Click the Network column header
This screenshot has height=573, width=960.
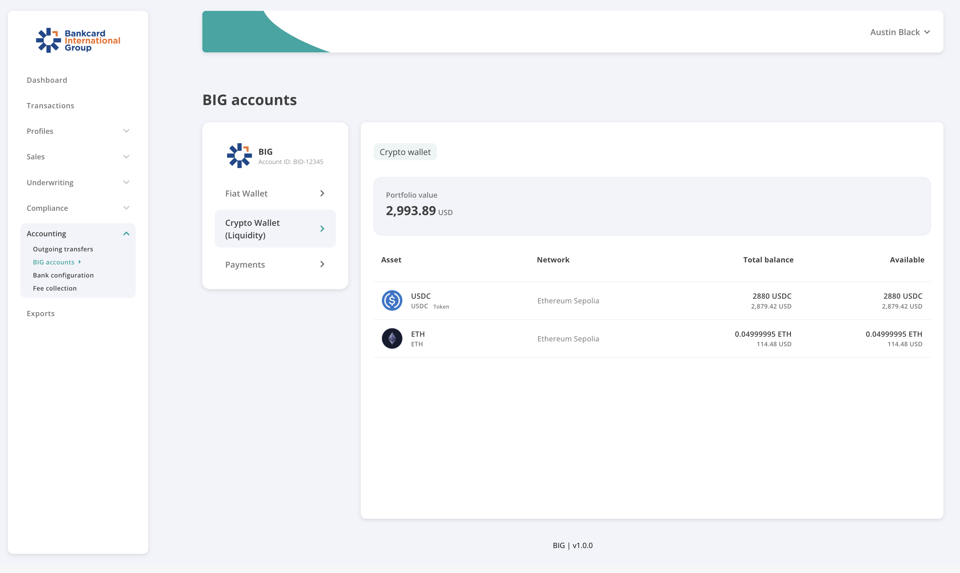pos(553,260)
